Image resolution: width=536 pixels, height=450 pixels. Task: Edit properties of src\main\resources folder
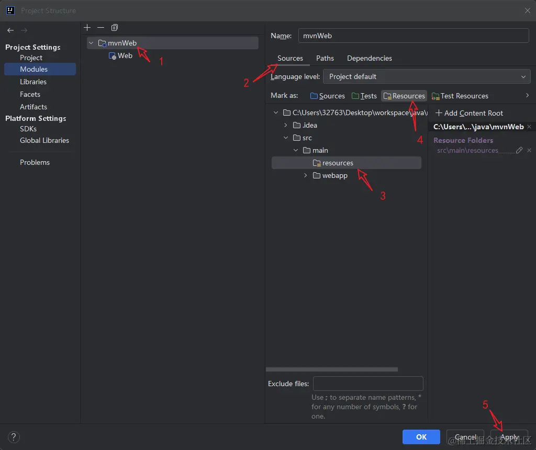point(519,150)
